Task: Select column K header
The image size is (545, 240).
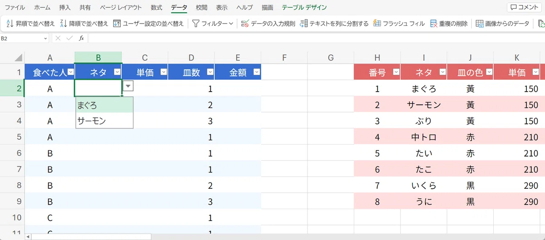Action: [517, 58]
